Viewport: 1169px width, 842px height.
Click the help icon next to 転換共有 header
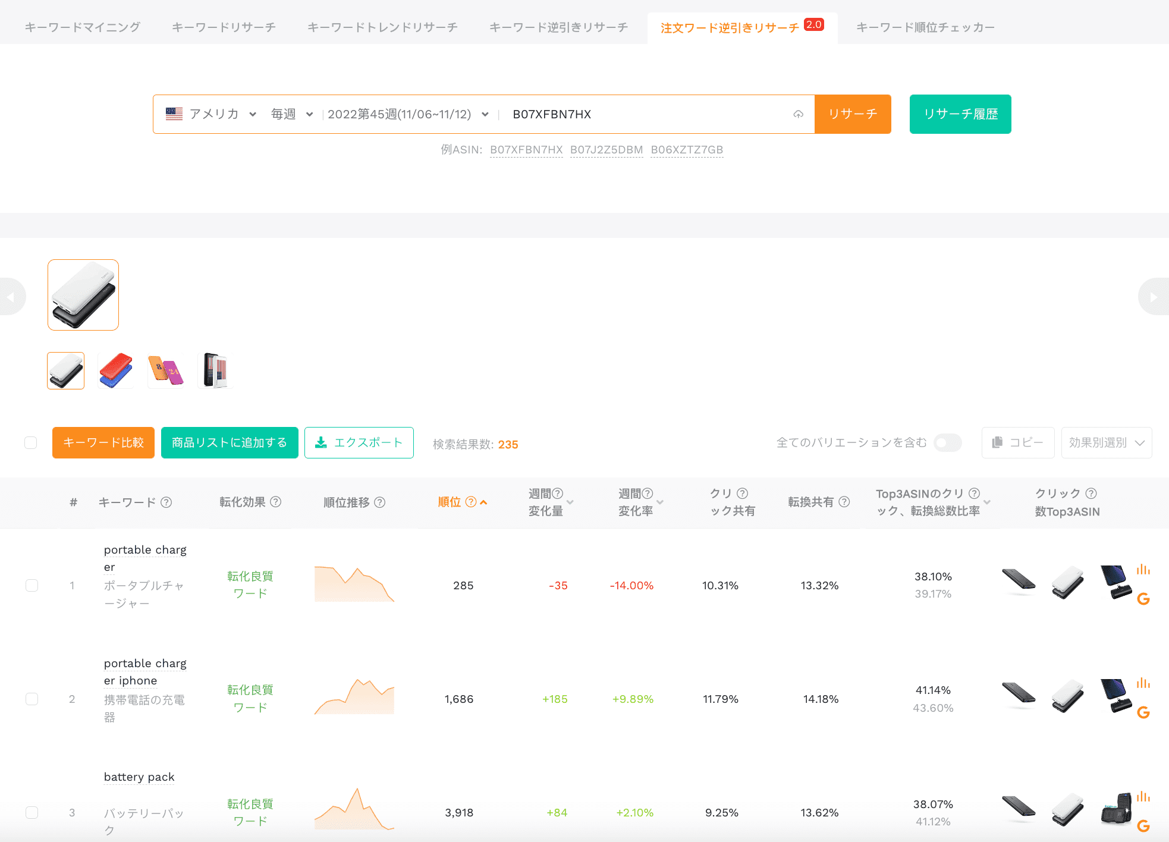[x=844, y=502]
